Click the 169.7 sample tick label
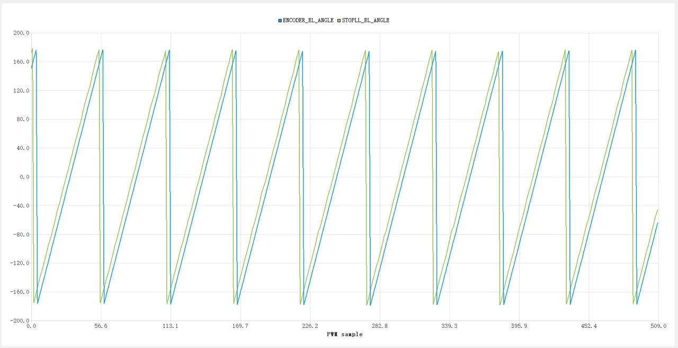The width and height of the screenshot is (678, 348). 240,326
